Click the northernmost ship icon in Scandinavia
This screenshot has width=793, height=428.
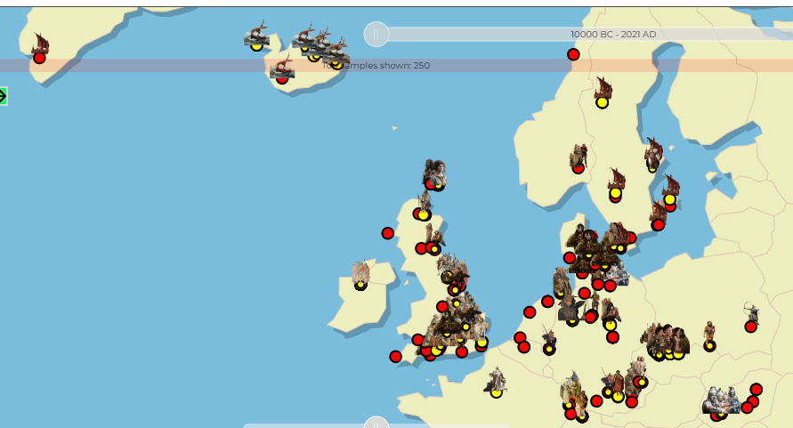(603, 87)
